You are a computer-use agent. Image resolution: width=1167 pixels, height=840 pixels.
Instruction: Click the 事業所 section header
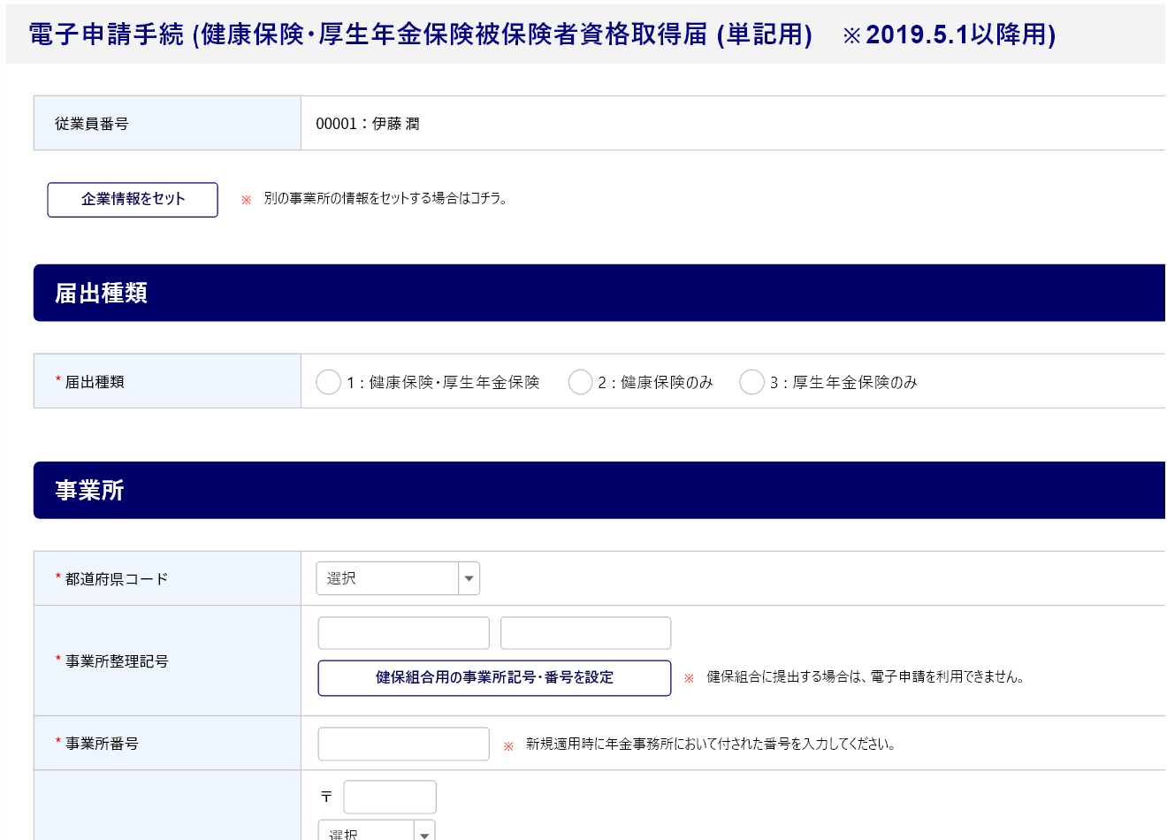[599, 490]
